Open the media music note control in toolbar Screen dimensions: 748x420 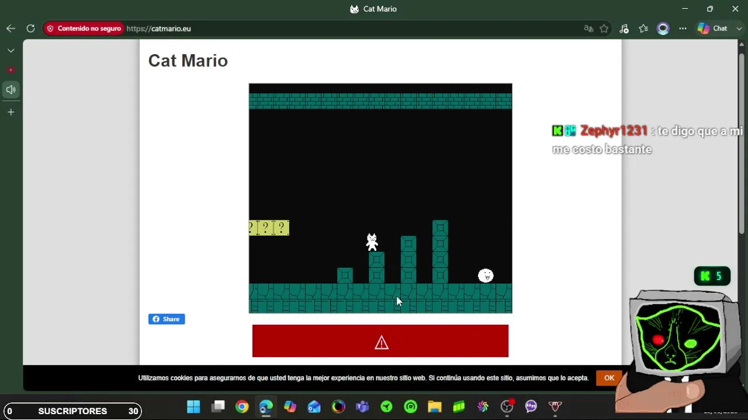click(x=624, y=29)
